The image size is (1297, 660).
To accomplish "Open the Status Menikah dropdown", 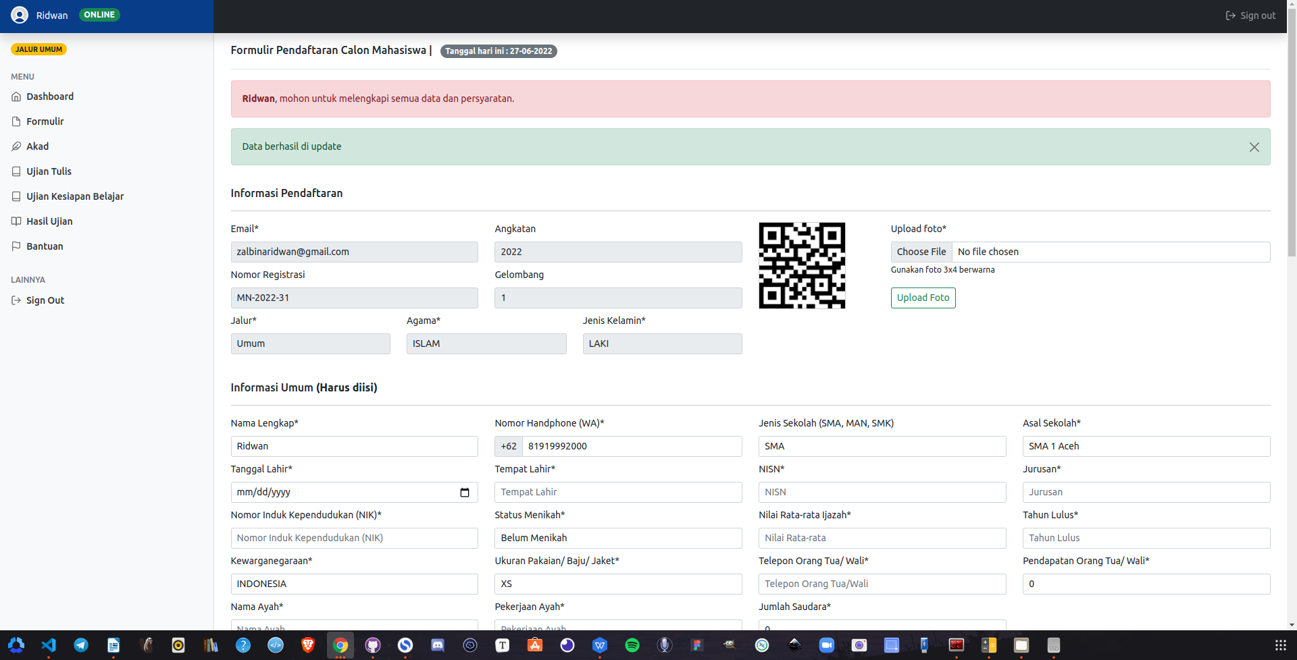I will click(617, 539).
